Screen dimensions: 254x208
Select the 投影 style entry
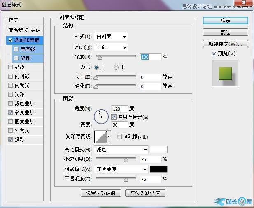pos(20,140)
